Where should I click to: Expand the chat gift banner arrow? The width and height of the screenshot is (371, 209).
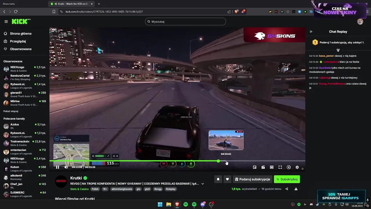coord(338,50)
